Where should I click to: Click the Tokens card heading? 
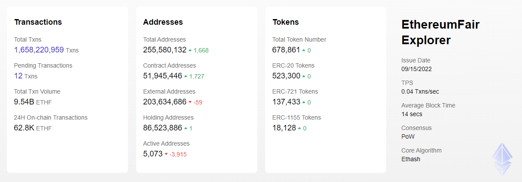tap(286, 22)
